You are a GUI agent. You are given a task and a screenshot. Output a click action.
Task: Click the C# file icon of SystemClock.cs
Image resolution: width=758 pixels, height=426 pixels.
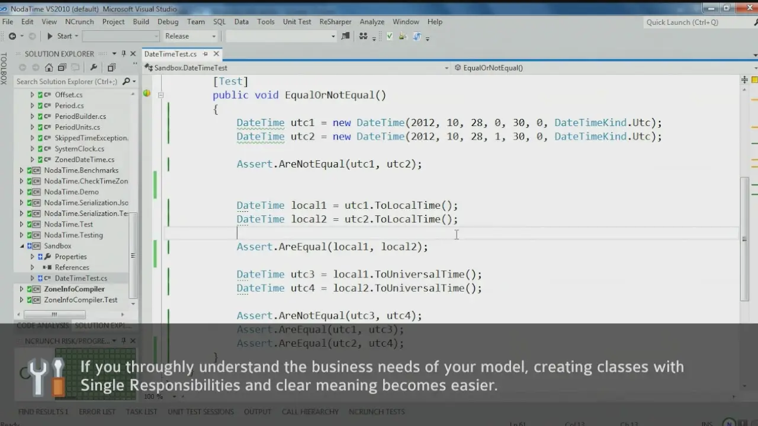coord(48,149)
